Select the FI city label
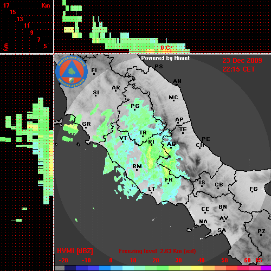The height and width of the screenshot is (271, 271). (x=94, y=70)
